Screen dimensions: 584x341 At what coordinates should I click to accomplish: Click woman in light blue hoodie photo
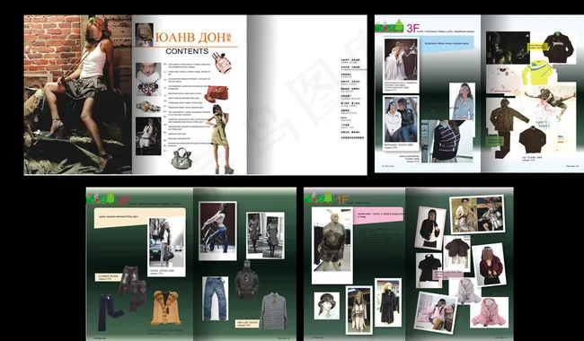coord(462,101)
